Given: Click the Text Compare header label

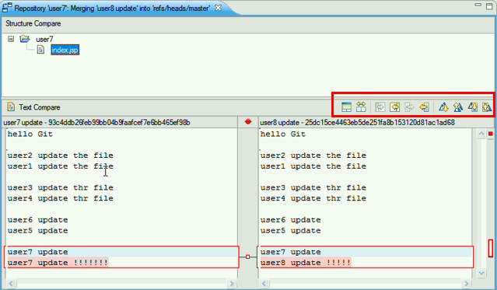Looking at the screenshot, I should click(x=40, y=107).
